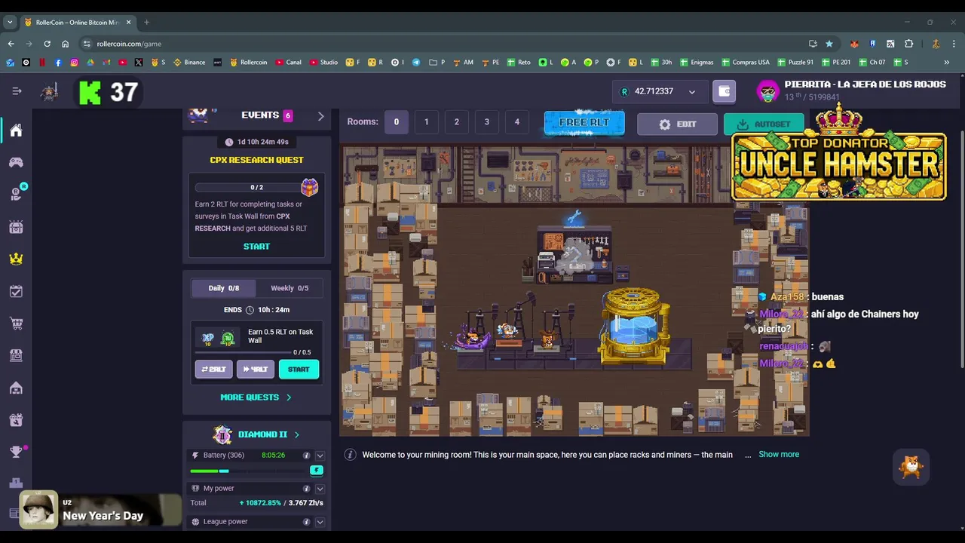Viewport: 965px width, 543px height.
Task: Open the season pass calendar sidebar icon
Action: tap(16, 226)
